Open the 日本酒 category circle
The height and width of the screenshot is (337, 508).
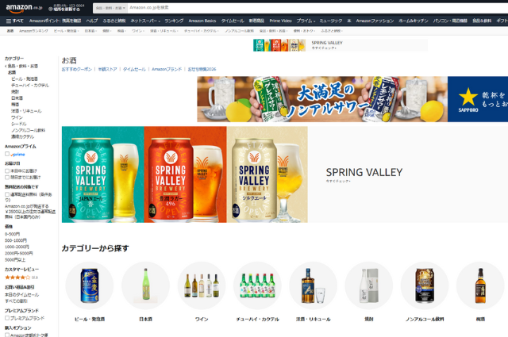tap(145, 285)
